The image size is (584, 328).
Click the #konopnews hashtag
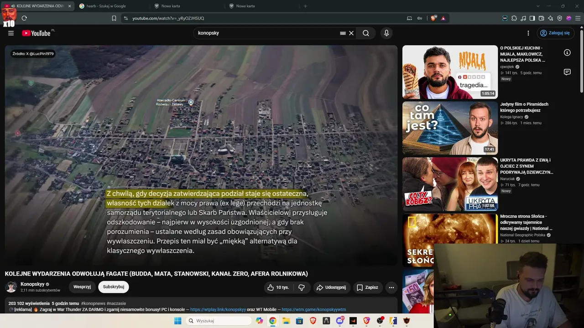93,303
